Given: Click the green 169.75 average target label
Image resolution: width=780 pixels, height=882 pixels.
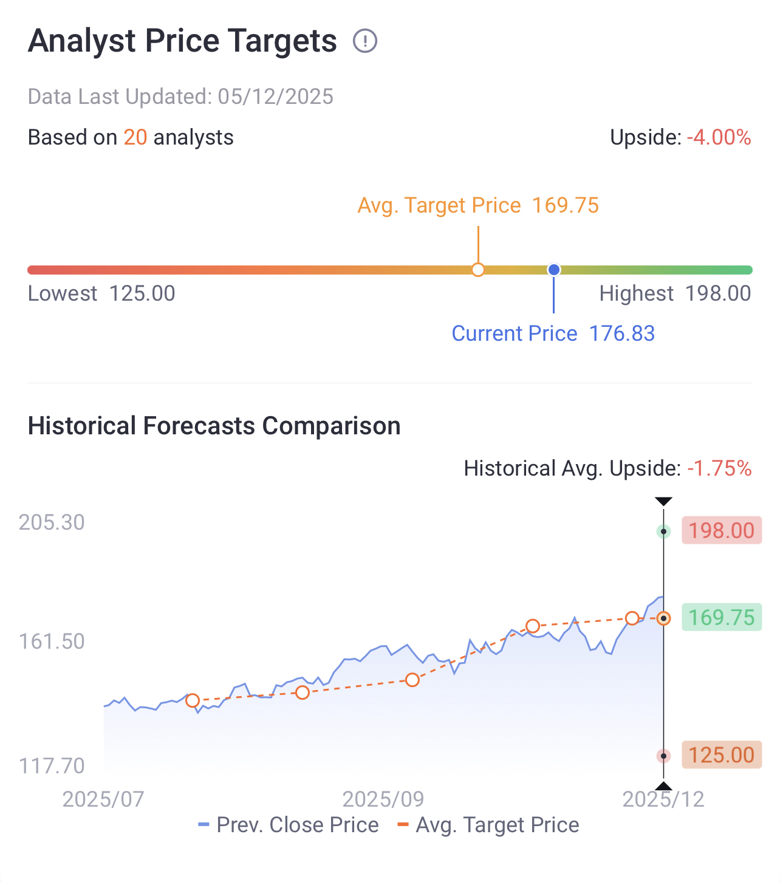Looking at the screenshot, I should pyautogui.click(x=721, y=618).
